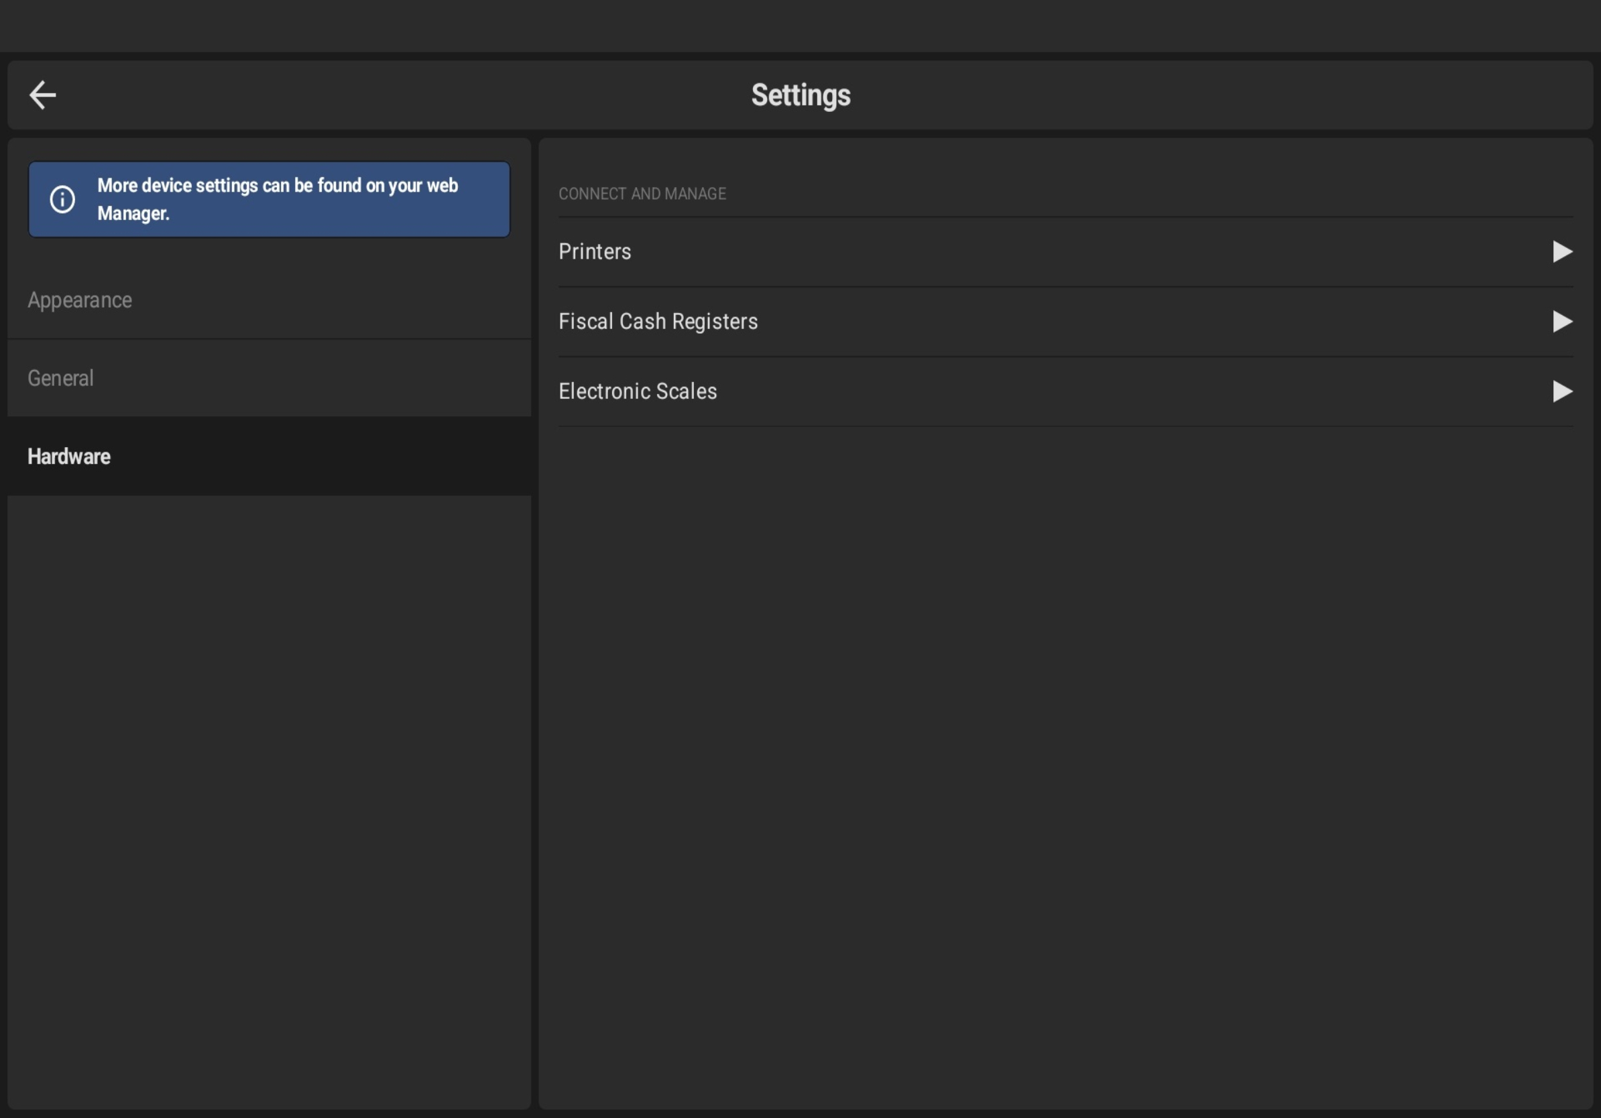Select the Hardware settings tab

click(69, 456)
